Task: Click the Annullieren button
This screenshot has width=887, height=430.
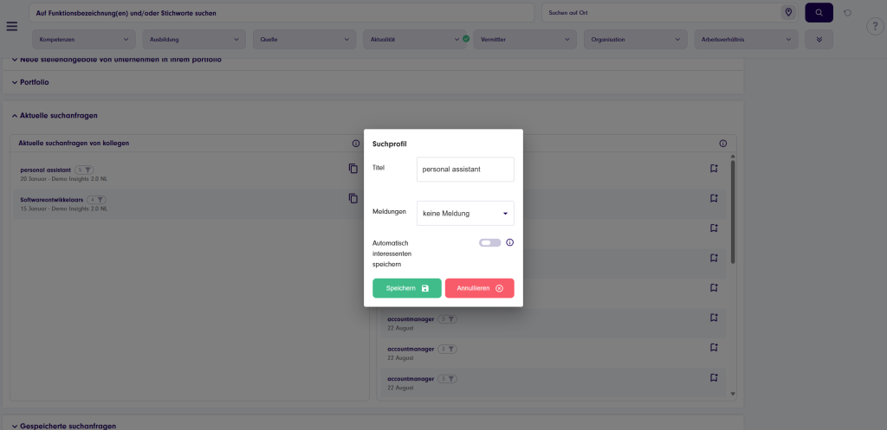Action: click(480, 288)
